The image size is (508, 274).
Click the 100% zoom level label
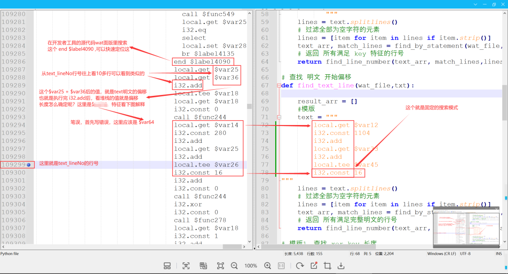(251, 266)
